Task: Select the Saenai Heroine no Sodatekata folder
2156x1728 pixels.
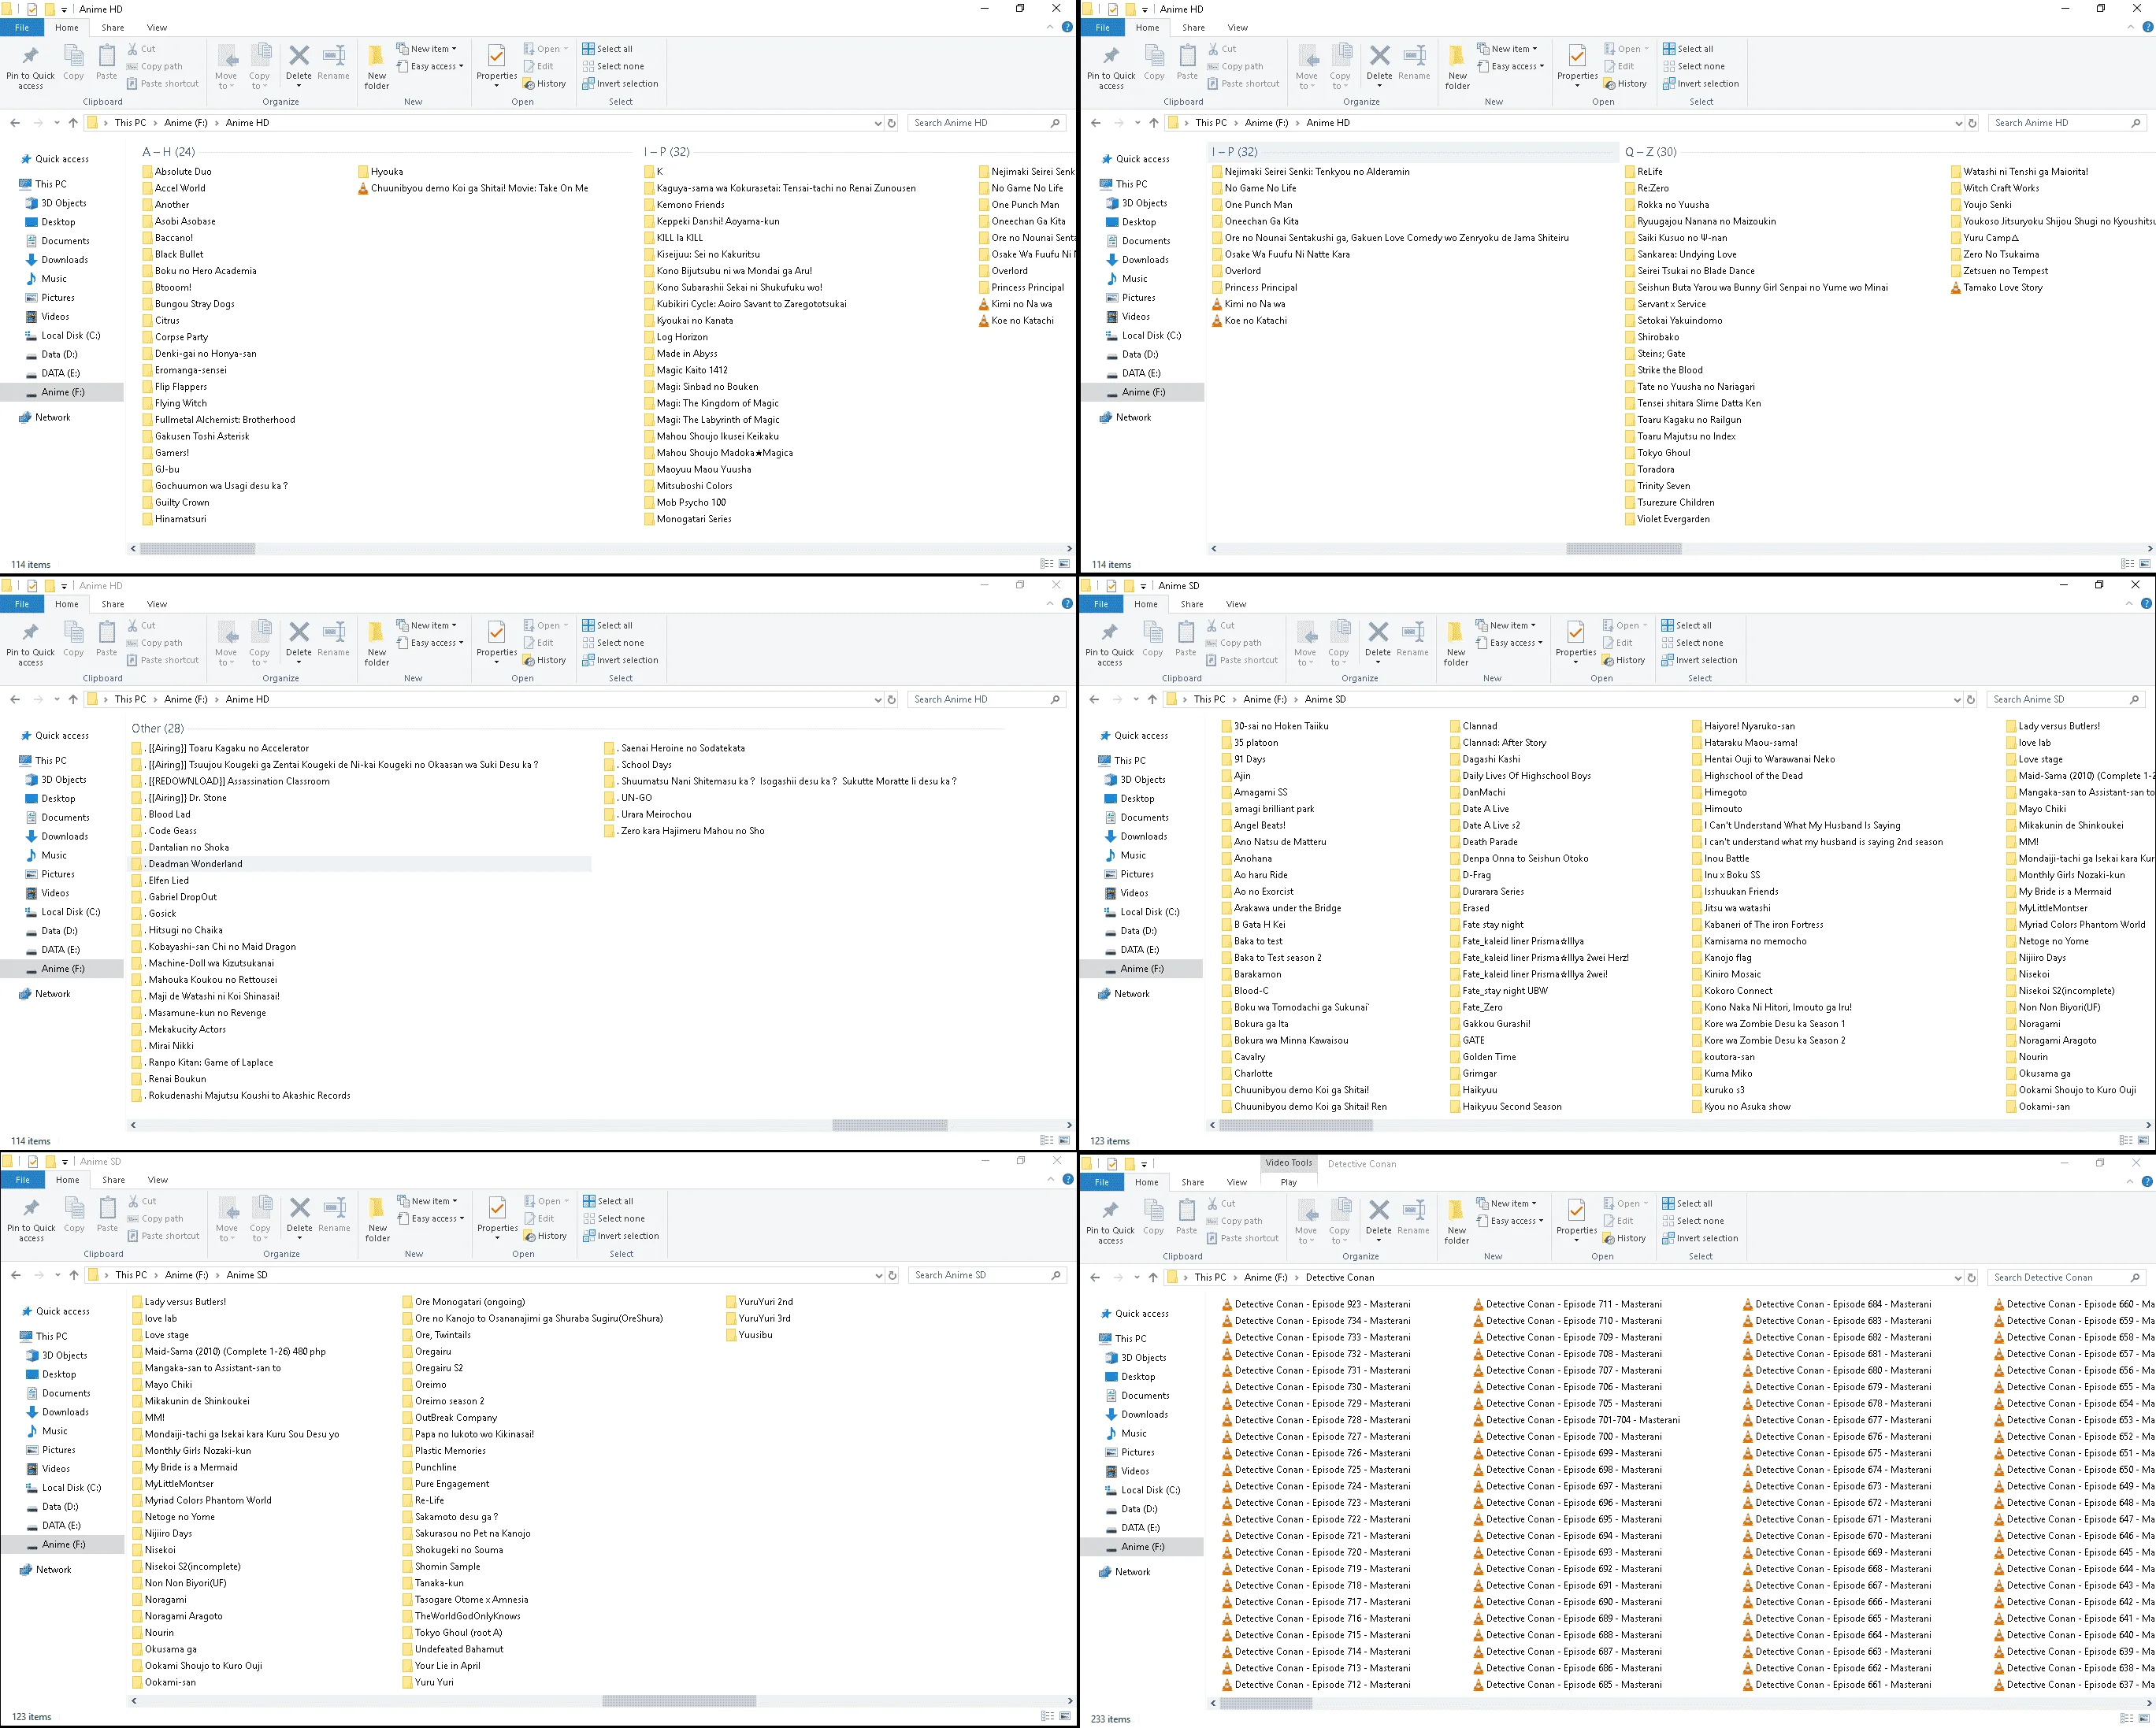Action: 675,748
